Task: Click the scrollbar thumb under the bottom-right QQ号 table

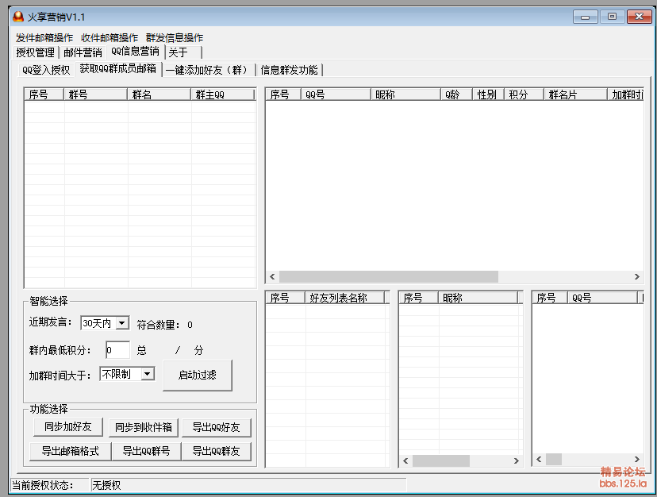Action: pos(554,459)
